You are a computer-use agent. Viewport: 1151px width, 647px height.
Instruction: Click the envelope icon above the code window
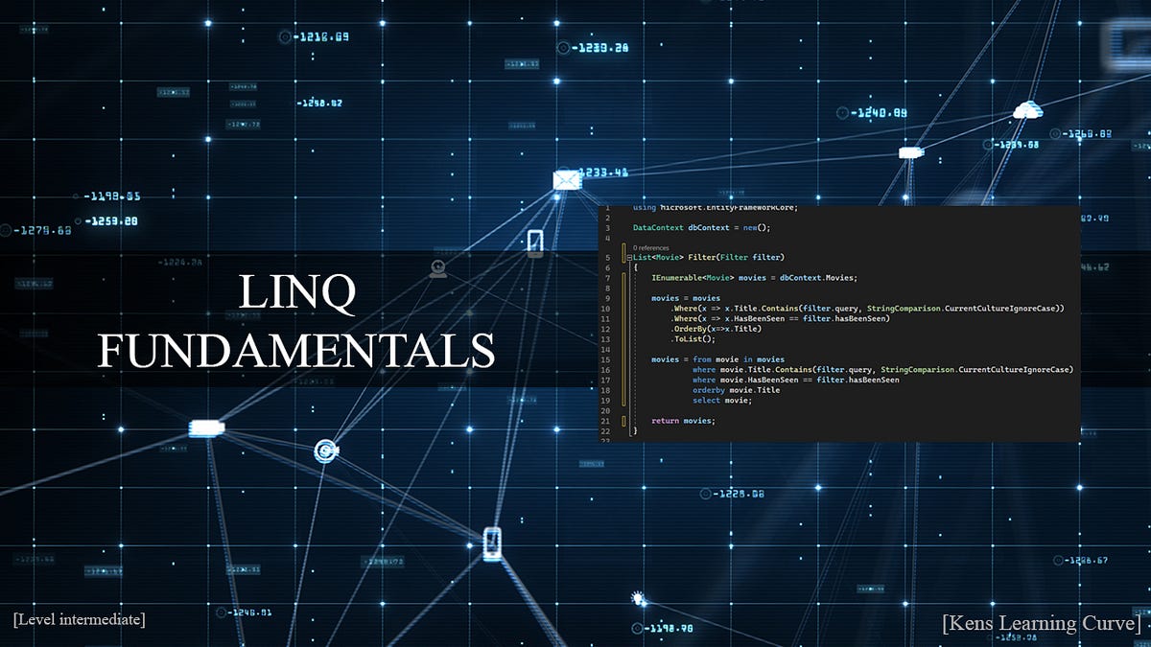tap(566, 178)
